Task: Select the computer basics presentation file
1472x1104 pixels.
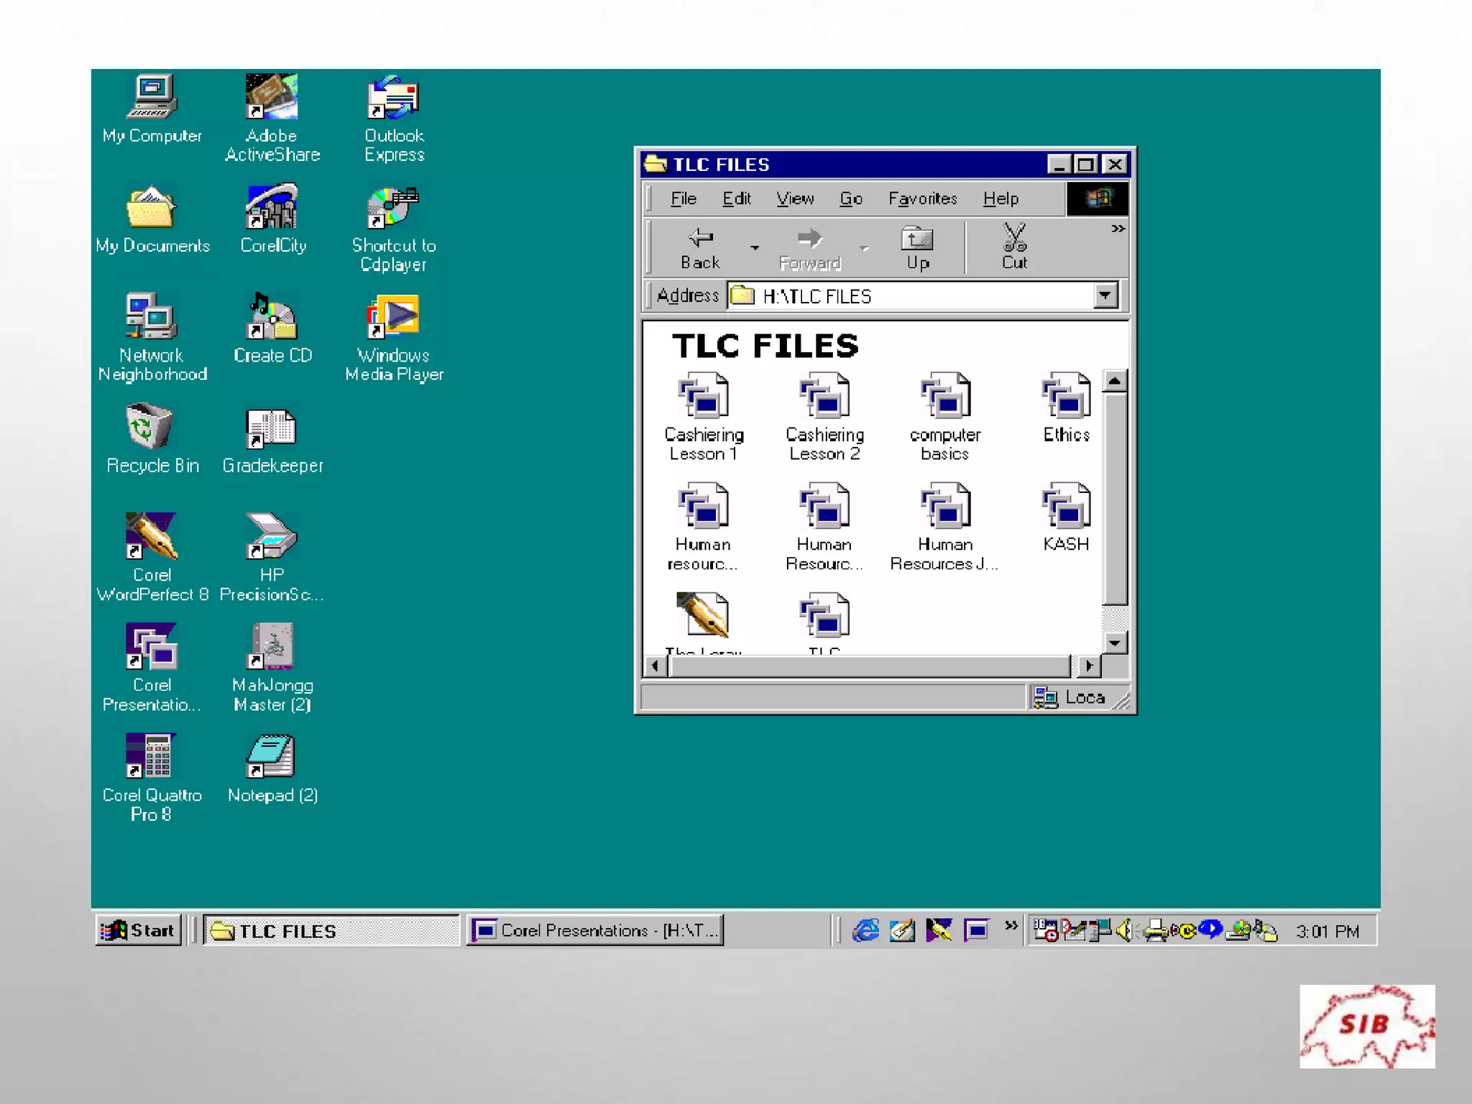Action: (945, 396)
